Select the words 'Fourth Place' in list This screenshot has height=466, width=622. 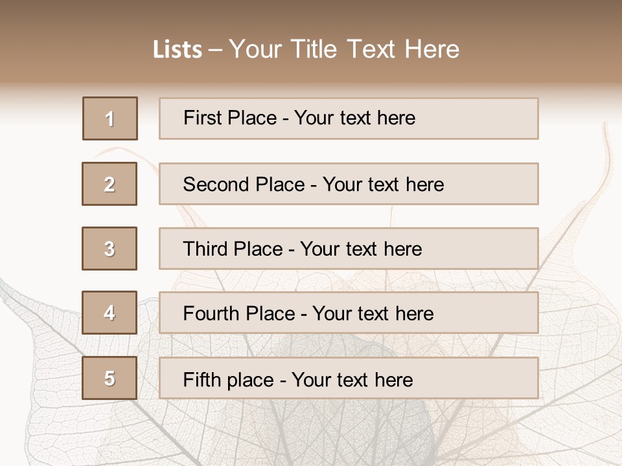239,313
